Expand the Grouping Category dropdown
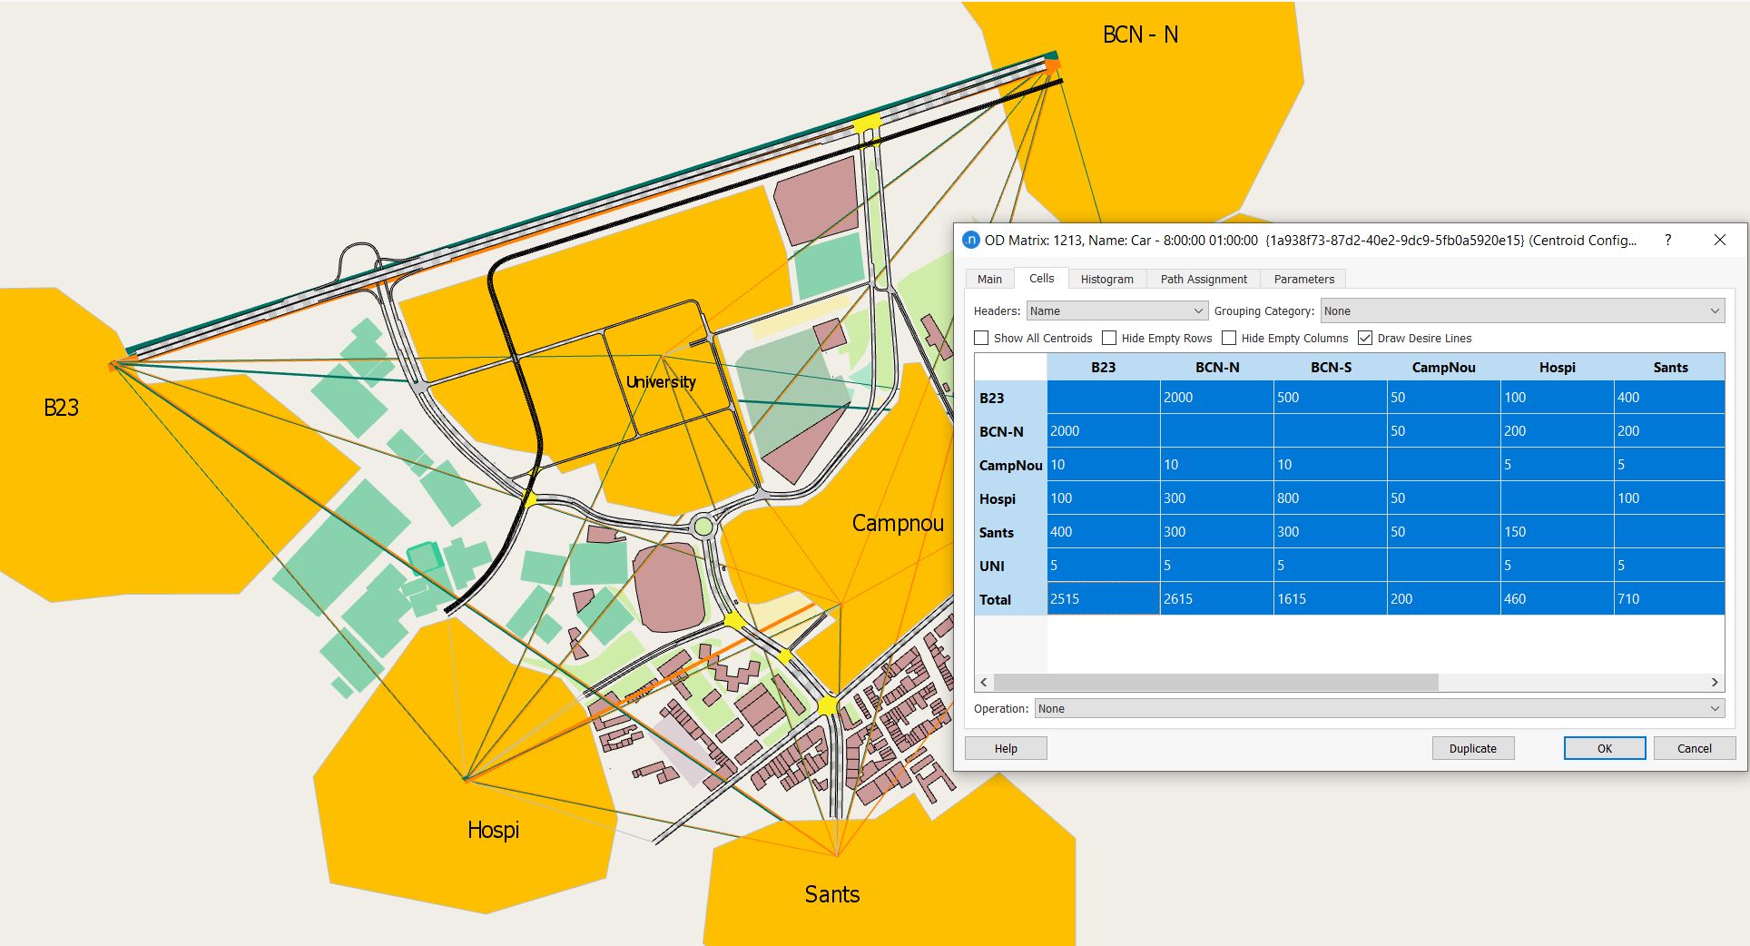The width and height of the screenshot is (1750, 946). (x=1521, y=310)
